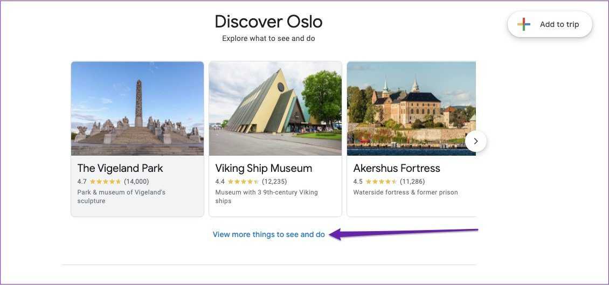The image size is (609, 285).
Task: Advance carousel with the right chevron arrow
Action: (475, 141)
